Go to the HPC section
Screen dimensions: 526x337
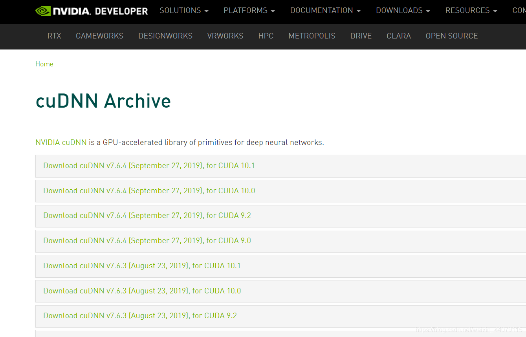pyautogui.click(x=266, y=36)
